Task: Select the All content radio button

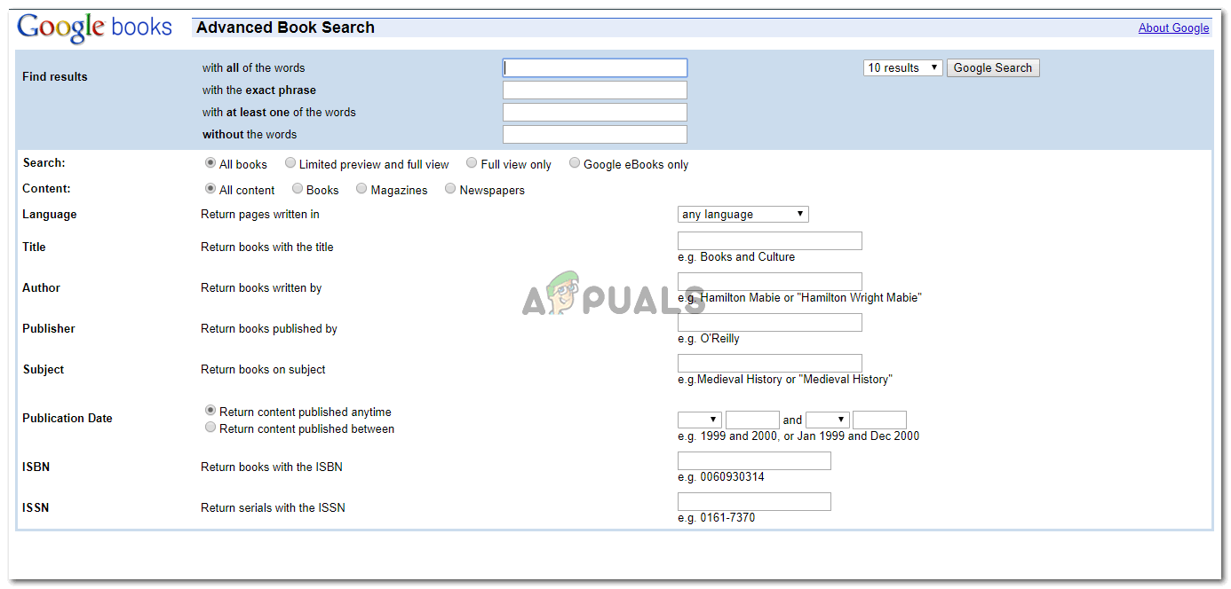Action: point(210,189)
